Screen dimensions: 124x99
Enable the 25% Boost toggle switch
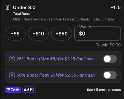(110, 59)
